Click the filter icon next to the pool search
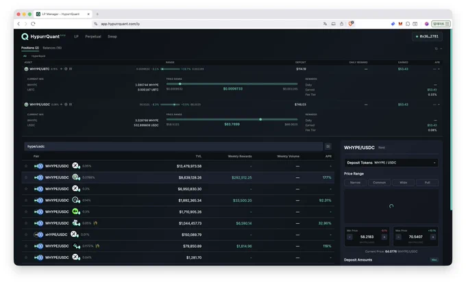This screenshot has height=284, width=466. tap(328, 146)
